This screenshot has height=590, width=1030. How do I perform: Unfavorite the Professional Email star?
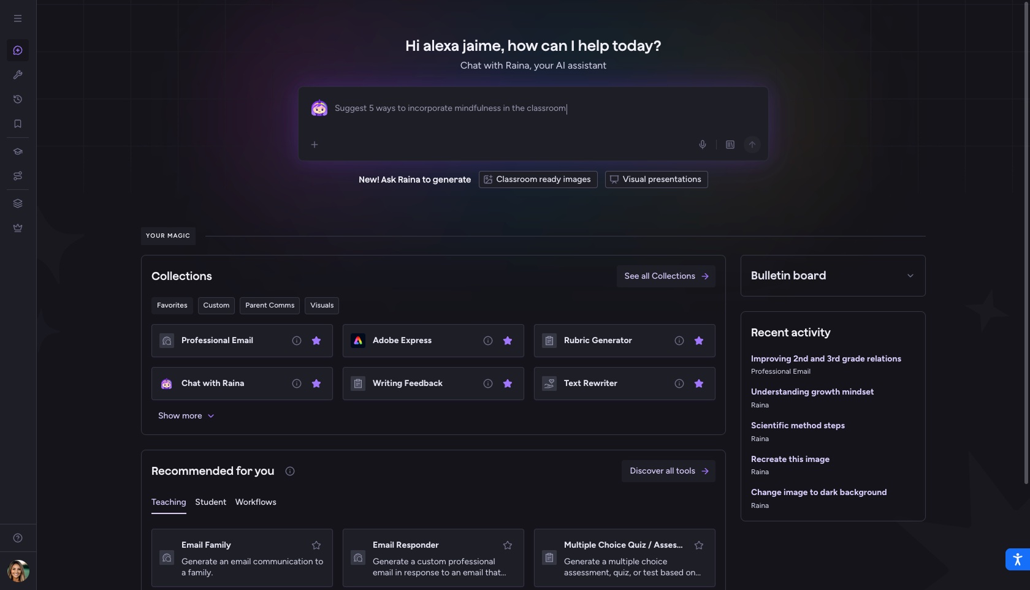(x=316, y=341)
